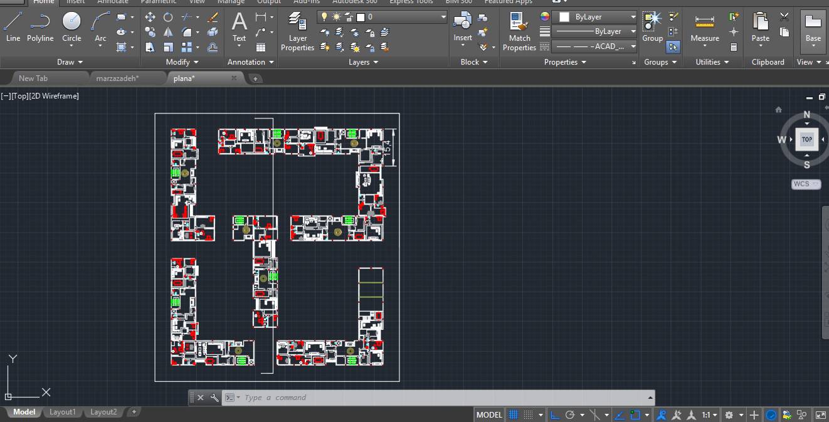The height and width of the screenshot is (422, 829).
Task: Open Layer Properties manager
Action: pyautogui.click(x=297, y=31)
